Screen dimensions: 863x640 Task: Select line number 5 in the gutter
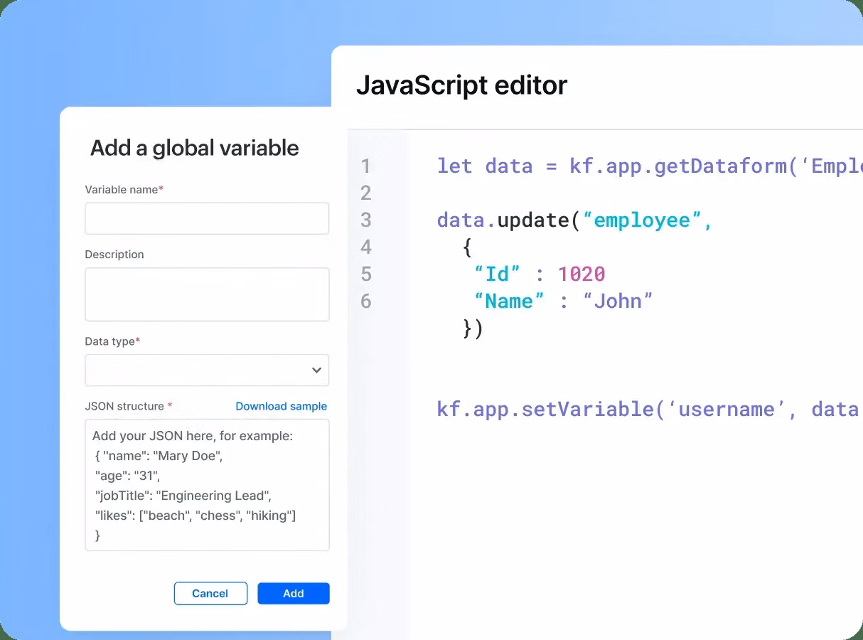[366, 274]
